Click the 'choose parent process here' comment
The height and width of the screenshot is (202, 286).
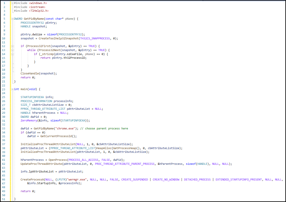pyautogui.click(x=107, y=129)
